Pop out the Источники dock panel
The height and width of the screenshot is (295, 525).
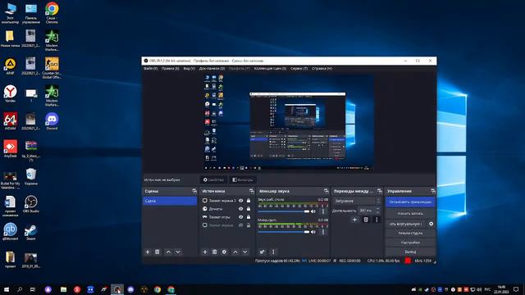click(252, 191)
